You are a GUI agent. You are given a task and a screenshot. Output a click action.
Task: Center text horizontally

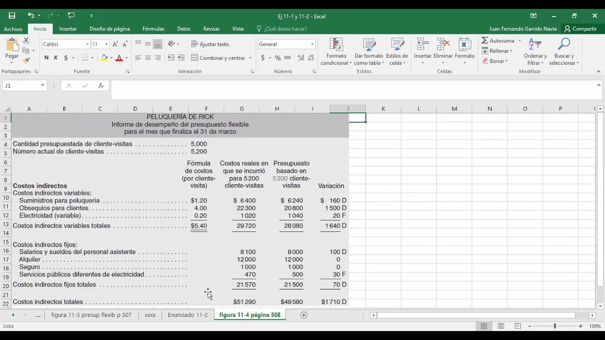148,58
